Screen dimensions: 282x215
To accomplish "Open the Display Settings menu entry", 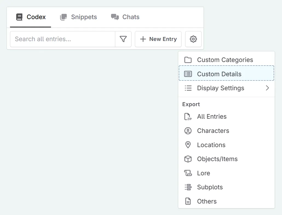I will 220,88.
